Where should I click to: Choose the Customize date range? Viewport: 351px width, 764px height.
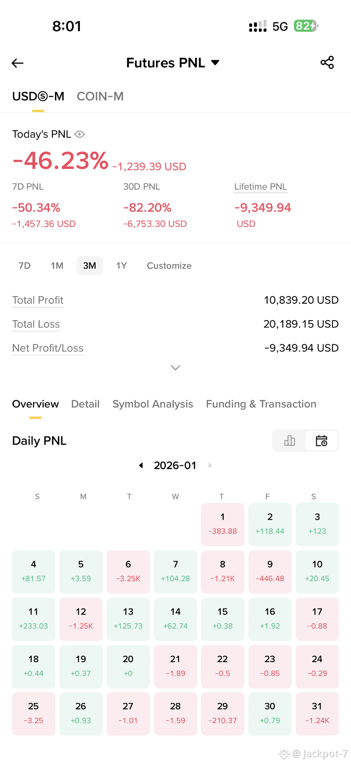point(169,266)
